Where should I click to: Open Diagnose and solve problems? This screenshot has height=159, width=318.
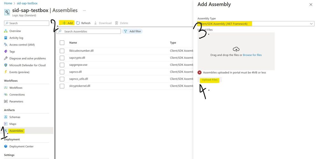point(28,59)
